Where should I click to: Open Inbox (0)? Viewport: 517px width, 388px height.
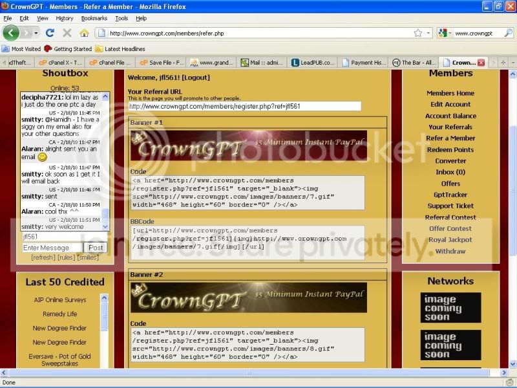(x=450, y=172)
